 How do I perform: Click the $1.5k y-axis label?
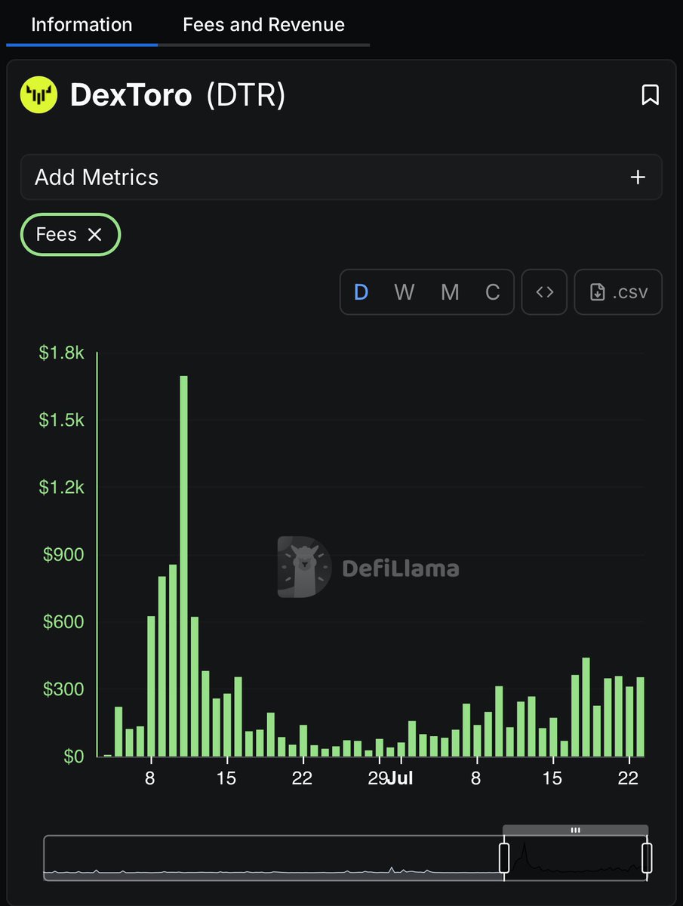coord(62,420)
